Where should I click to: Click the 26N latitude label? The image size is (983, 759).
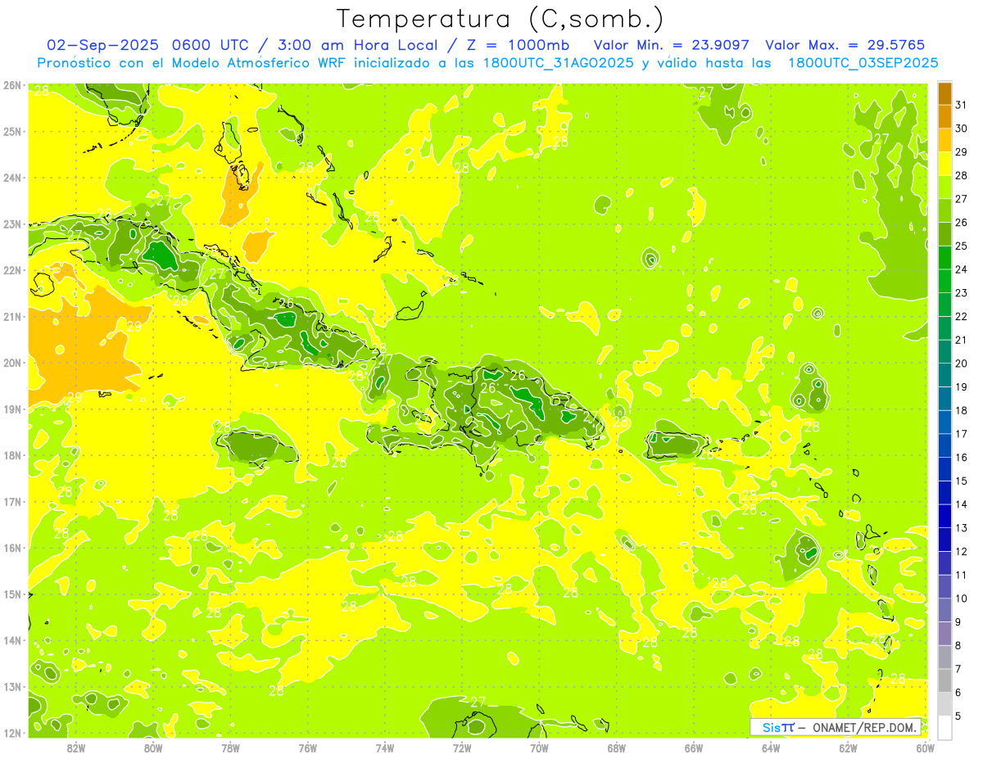pos(11,85)
